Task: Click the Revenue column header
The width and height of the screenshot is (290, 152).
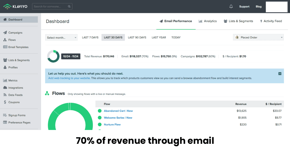Action: (x=241, y=104)
